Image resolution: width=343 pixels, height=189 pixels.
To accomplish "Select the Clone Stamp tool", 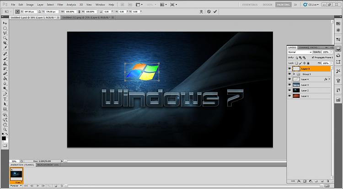I will (5, 64).
